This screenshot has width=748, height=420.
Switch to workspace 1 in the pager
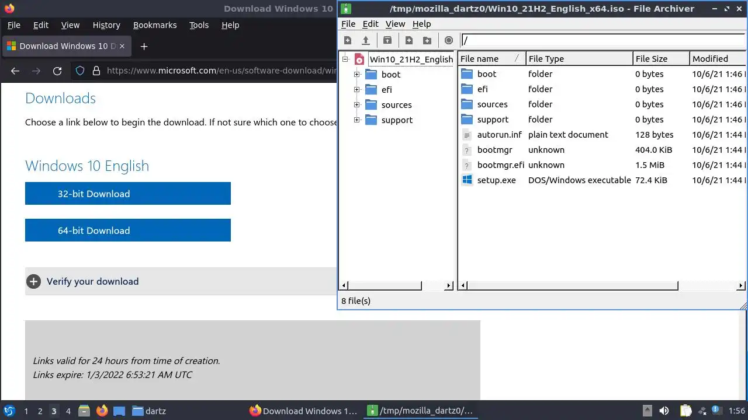(26, 411)
